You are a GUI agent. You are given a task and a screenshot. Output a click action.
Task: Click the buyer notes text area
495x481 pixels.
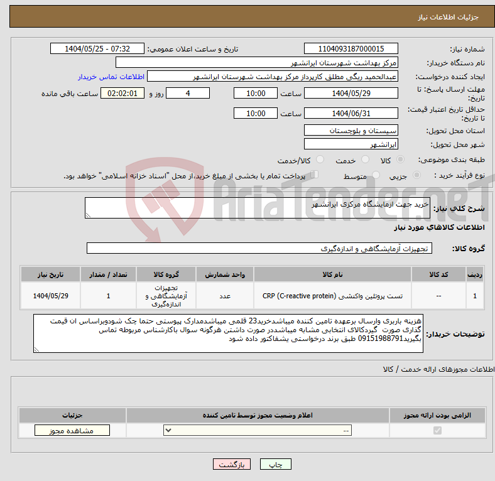(228, 333)
